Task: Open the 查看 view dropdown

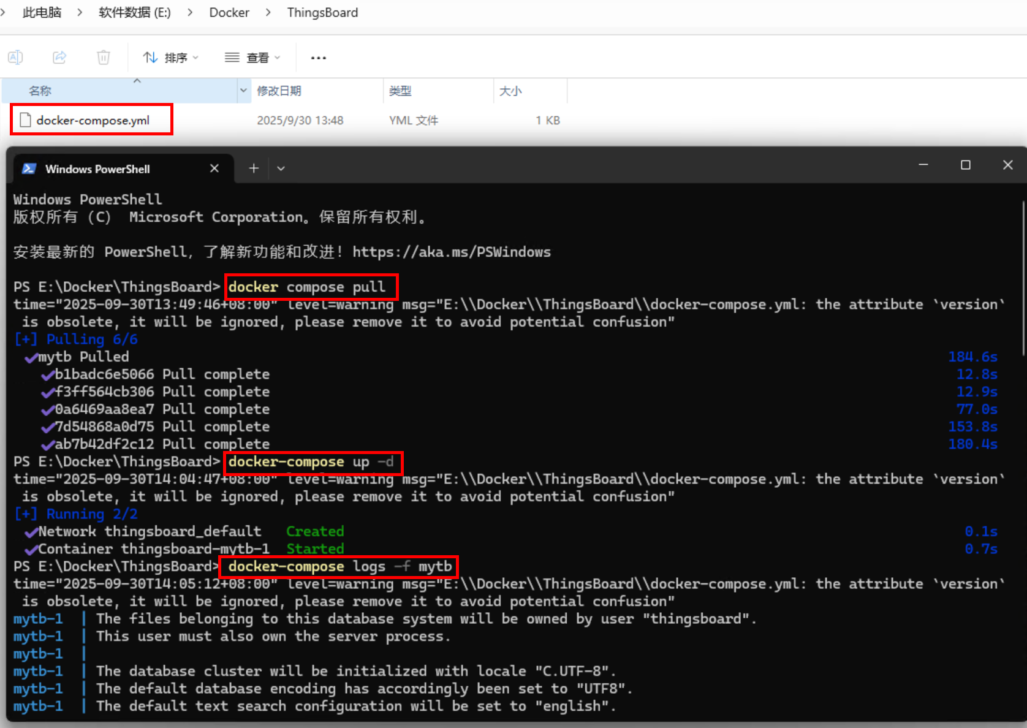Action: [x=252, y=58]
